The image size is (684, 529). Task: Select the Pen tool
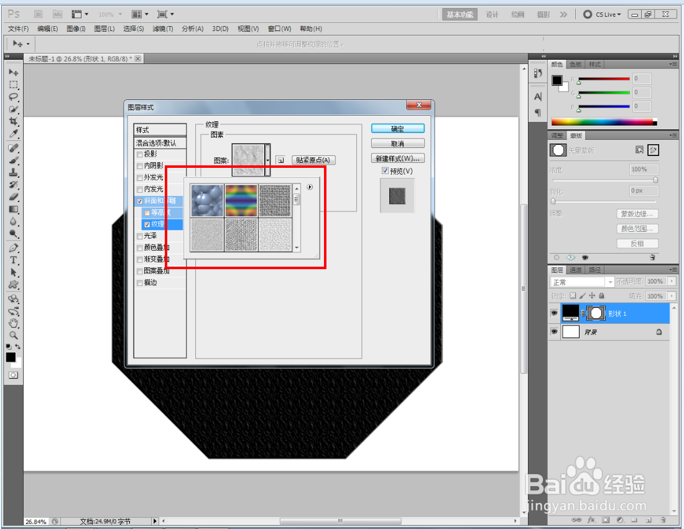(14, 247)
